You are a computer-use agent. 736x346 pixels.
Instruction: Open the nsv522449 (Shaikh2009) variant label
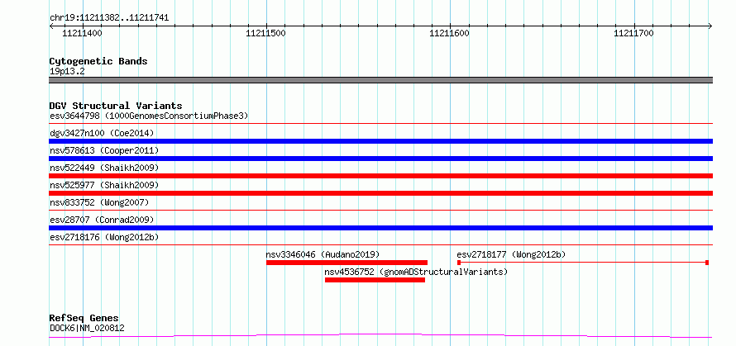point(104,168)
